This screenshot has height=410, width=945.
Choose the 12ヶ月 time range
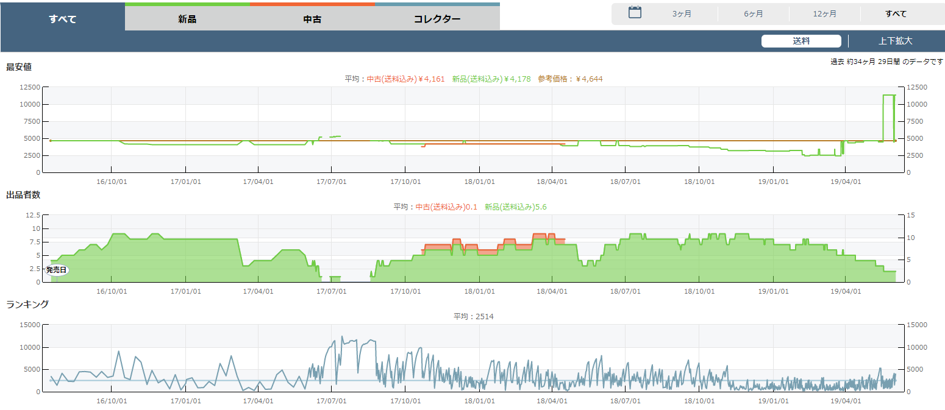pos(824,14)
